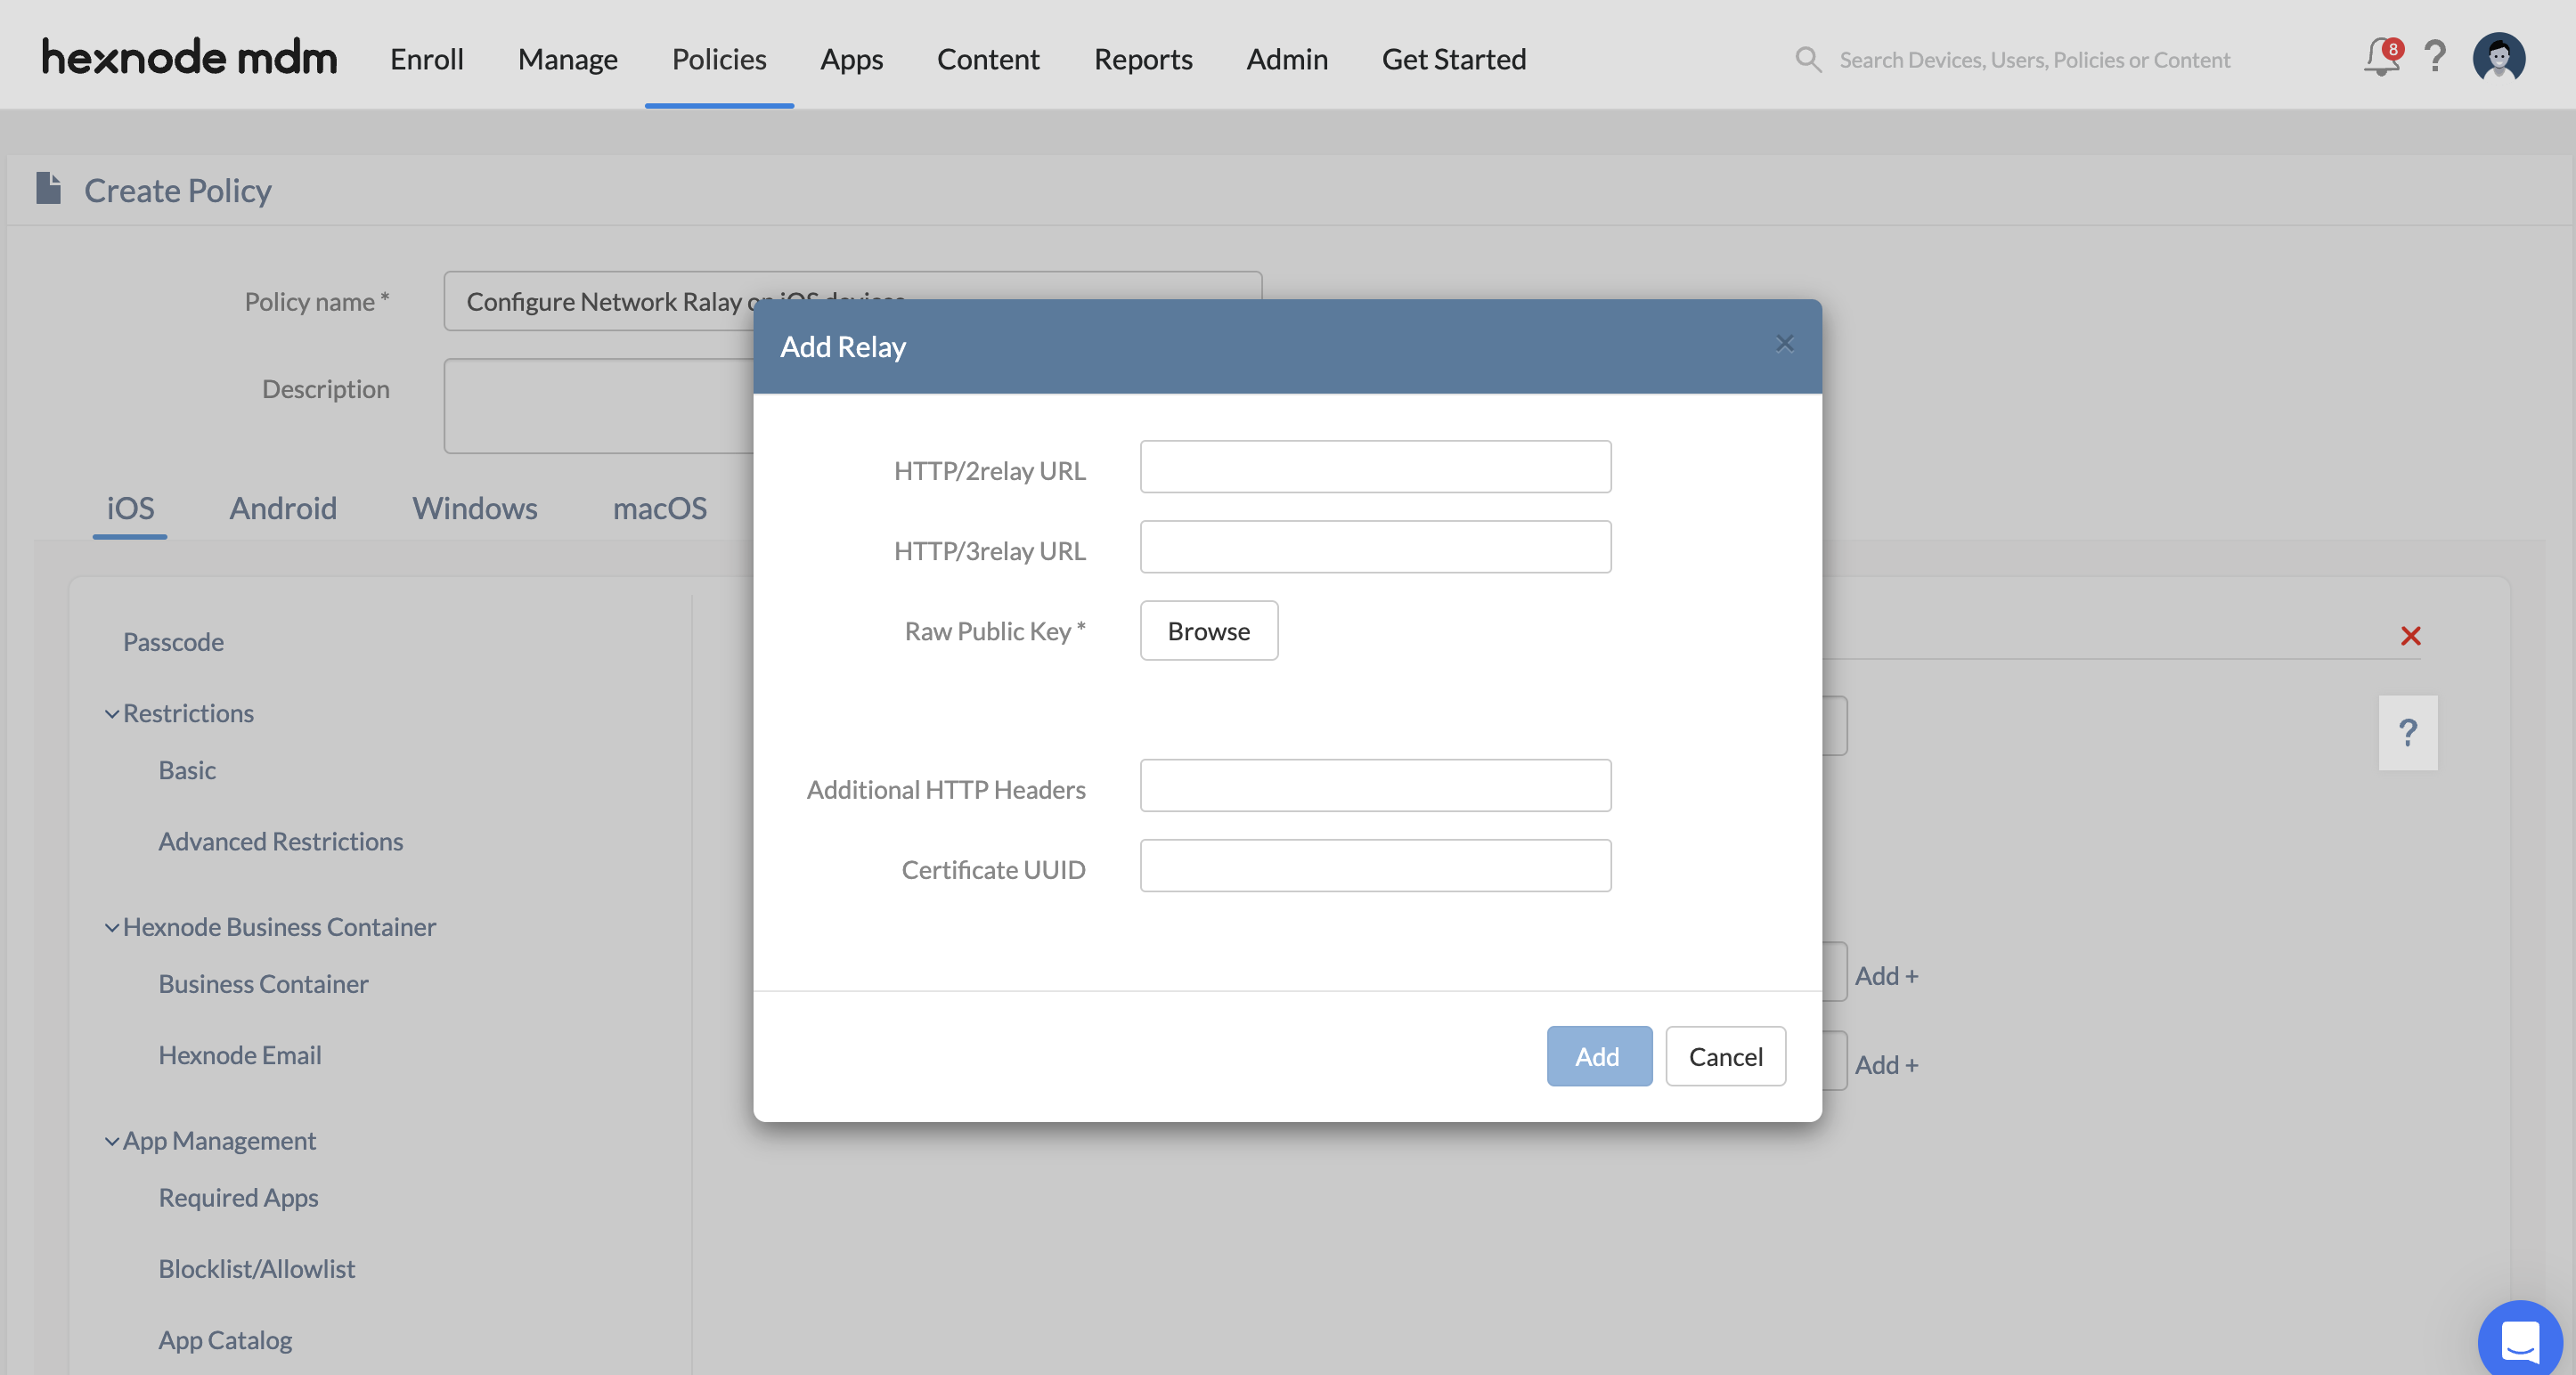The width and height of the screenshot is (2576, 1375).
Task: Focus the Description text area
Action: tap(598, 406)
